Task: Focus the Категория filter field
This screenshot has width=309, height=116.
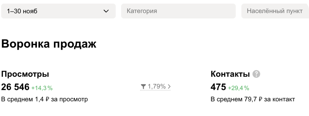Action: click(x=178, y=11)
